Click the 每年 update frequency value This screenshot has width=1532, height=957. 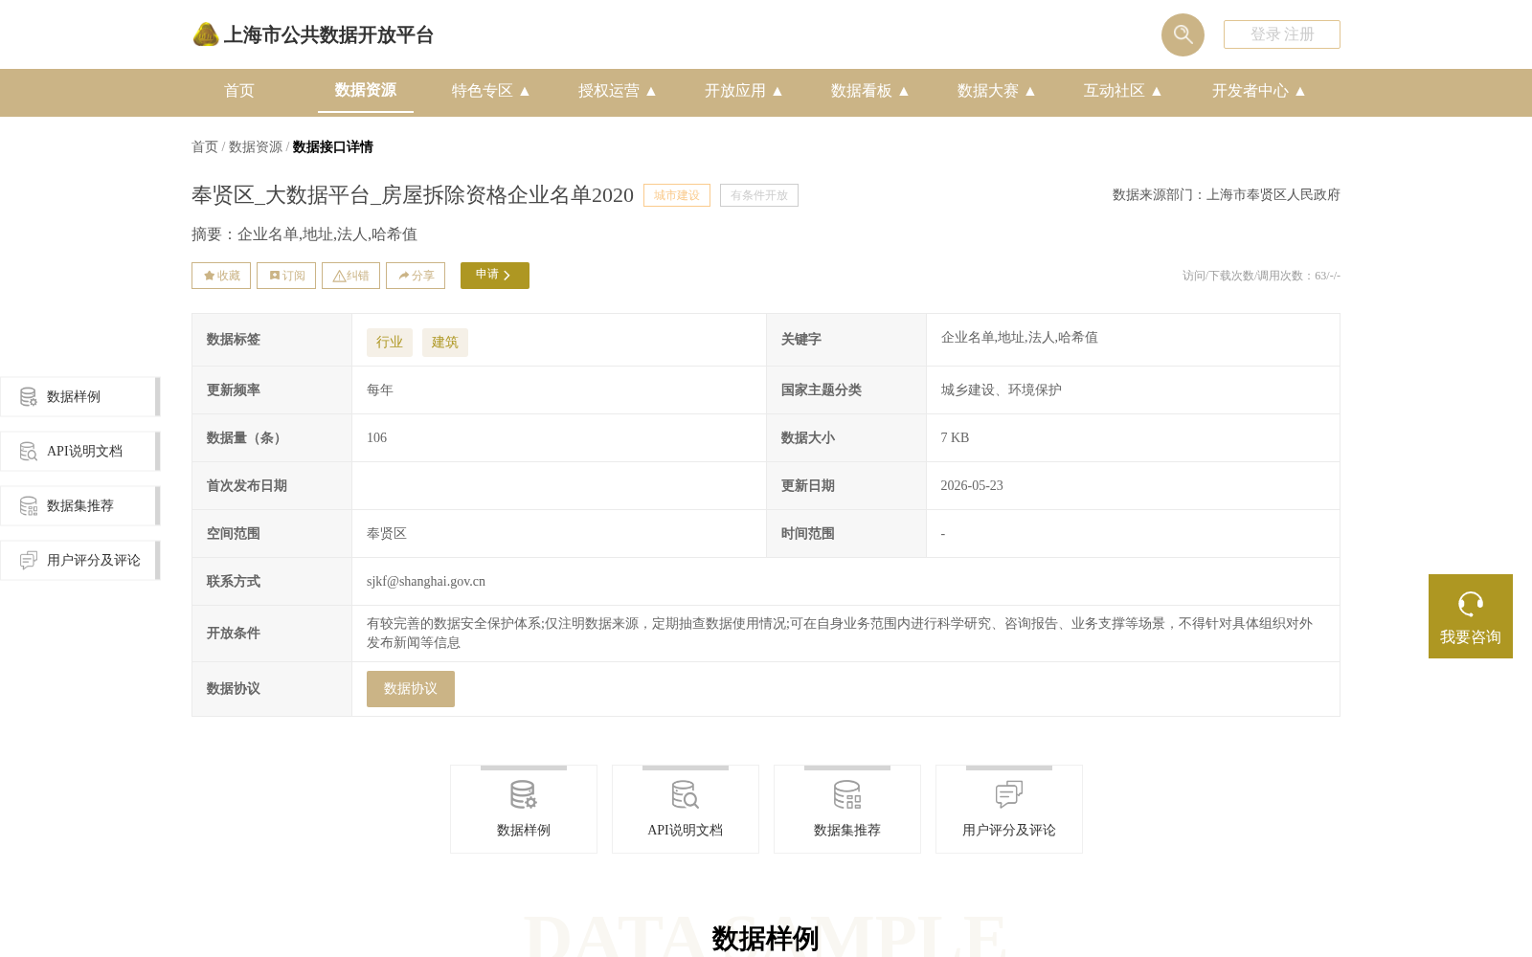[x=380, y=390]
